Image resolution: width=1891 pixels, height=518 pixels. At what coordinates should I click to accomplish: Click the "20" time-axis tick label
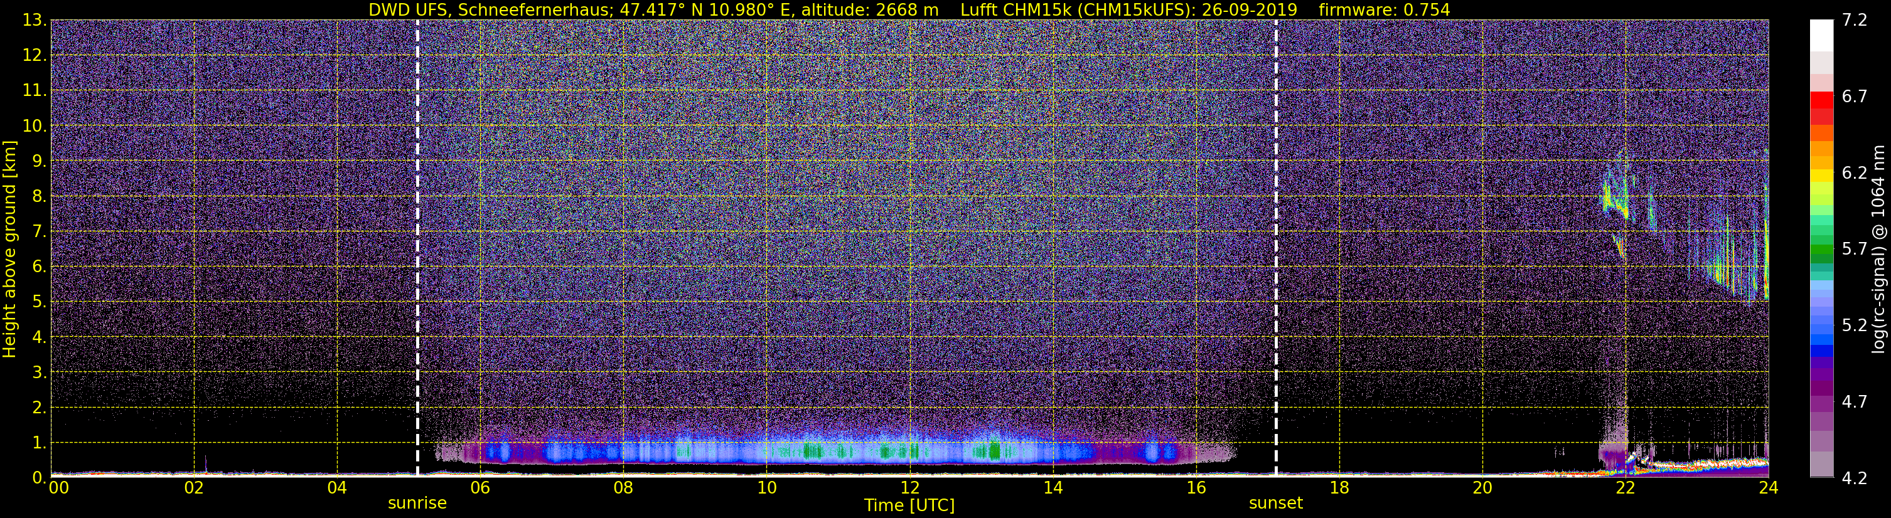pyautogui.click(x=1482, y=488)
